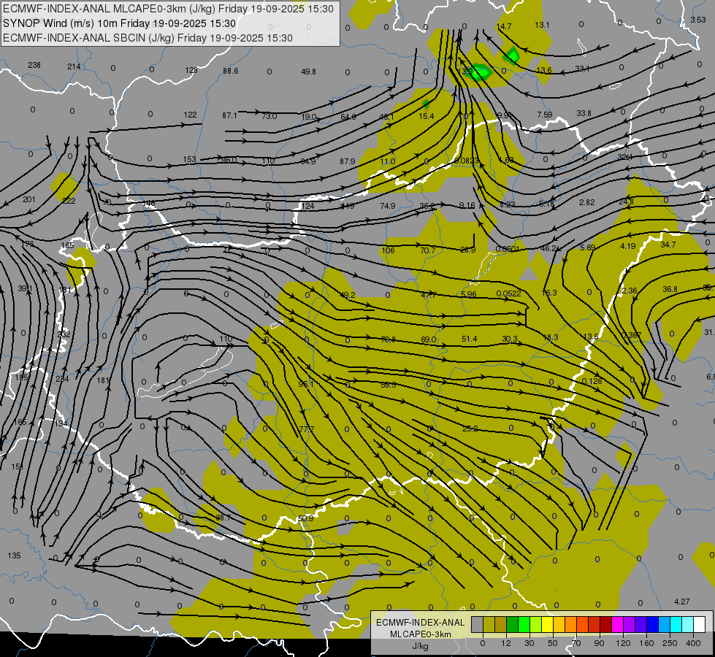The width and height of the screenshot is (715, 657).
Task: Click the legend scale label 160
Action: click(x=646, y=643)
